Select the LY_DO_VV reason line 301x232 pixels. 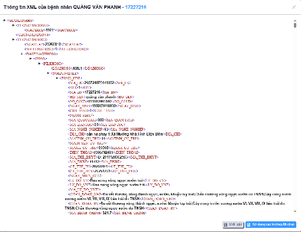(x=118, y=181)
